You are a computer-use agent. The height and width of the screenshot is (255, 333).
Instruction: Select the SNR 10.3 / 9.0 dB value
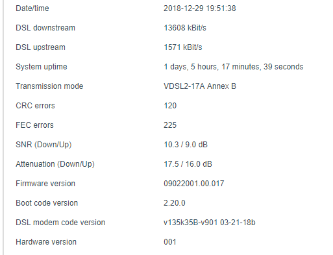point(186,145)
